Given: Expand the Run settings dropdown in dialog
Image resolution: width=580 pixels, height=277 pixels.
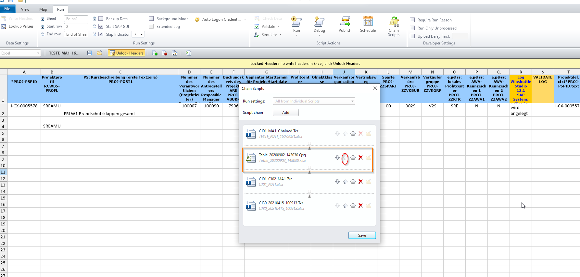Looking at the screenshot, I should point(352,101).
